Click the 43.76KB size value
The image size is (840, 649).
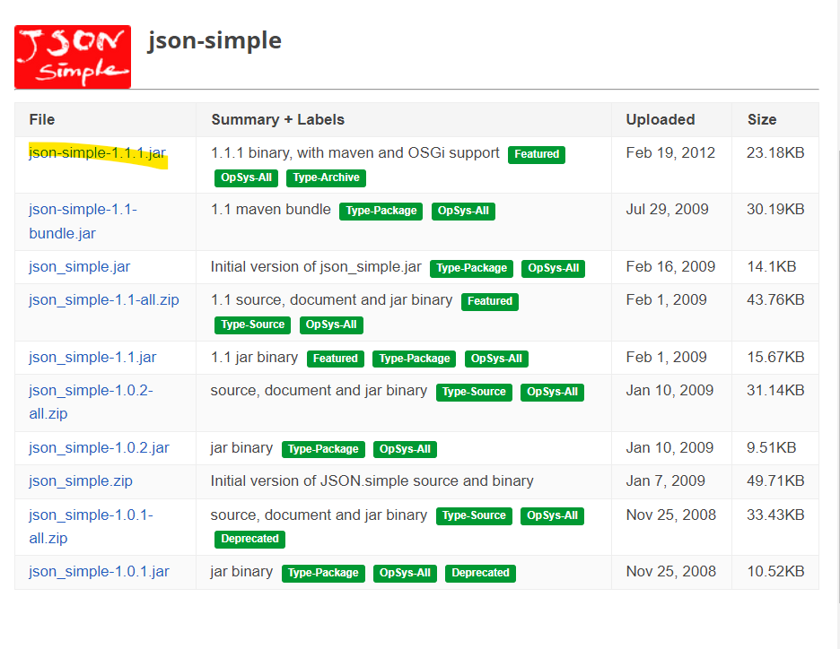pos(775,299)
